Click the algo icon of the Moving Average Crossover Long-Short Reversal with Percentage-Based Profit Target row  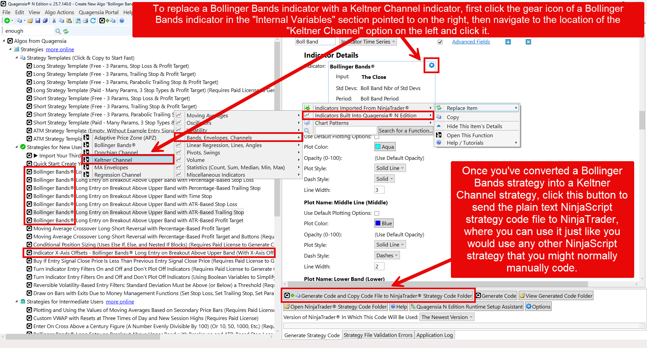(x=29, y=228)
